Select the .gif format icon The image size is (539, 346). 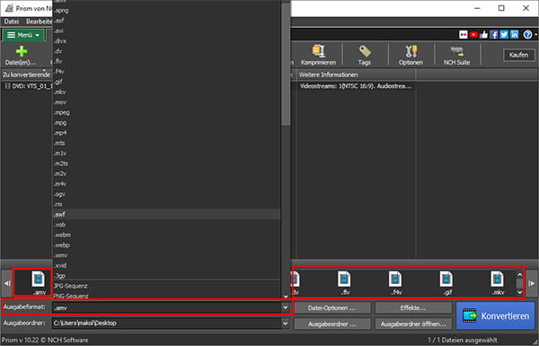coord(446,283)
